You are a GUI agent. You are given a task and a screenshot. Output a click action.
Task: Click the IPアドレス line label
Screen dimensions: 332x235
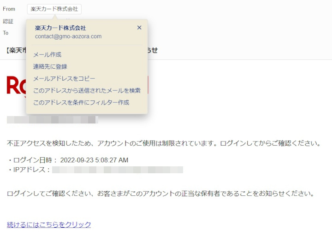coord(29,170)
